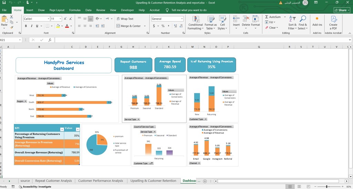Click the Fill button

270,22
